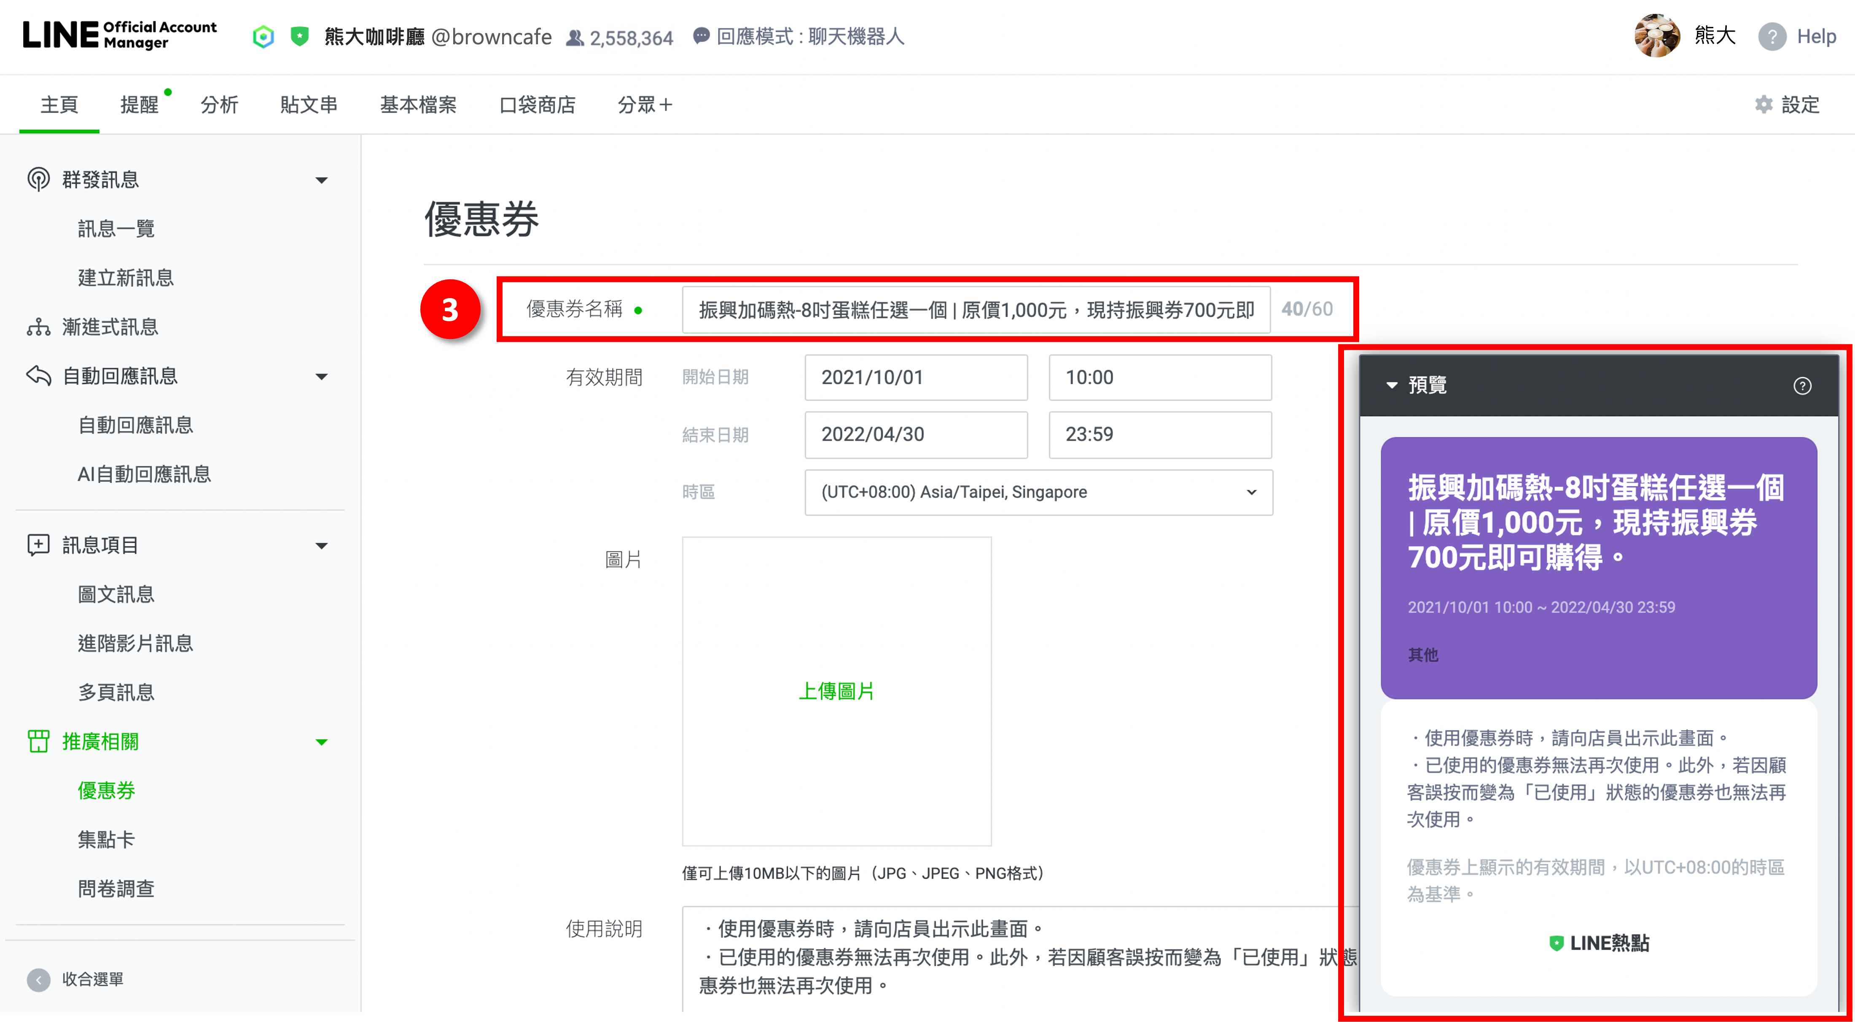Image resolution: width=1855 pixels, height=1022 pixels.
Task: Click the reply arrow icon for 自動回應訊息
Action: click(38, 376)
